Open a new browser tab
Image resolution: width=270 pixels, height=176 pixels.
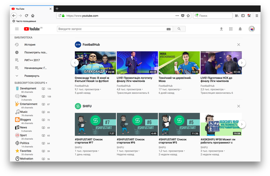[57, 9]
